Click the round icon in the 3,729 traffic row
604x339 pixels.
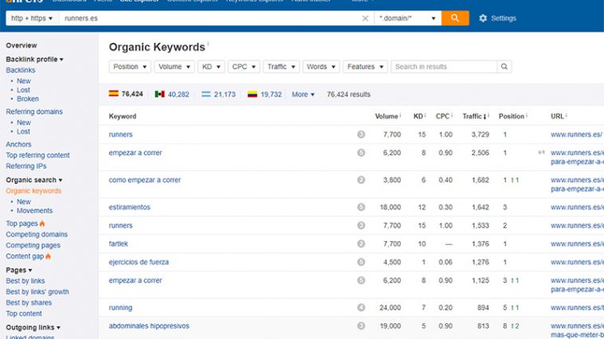[x=361, y=134]
